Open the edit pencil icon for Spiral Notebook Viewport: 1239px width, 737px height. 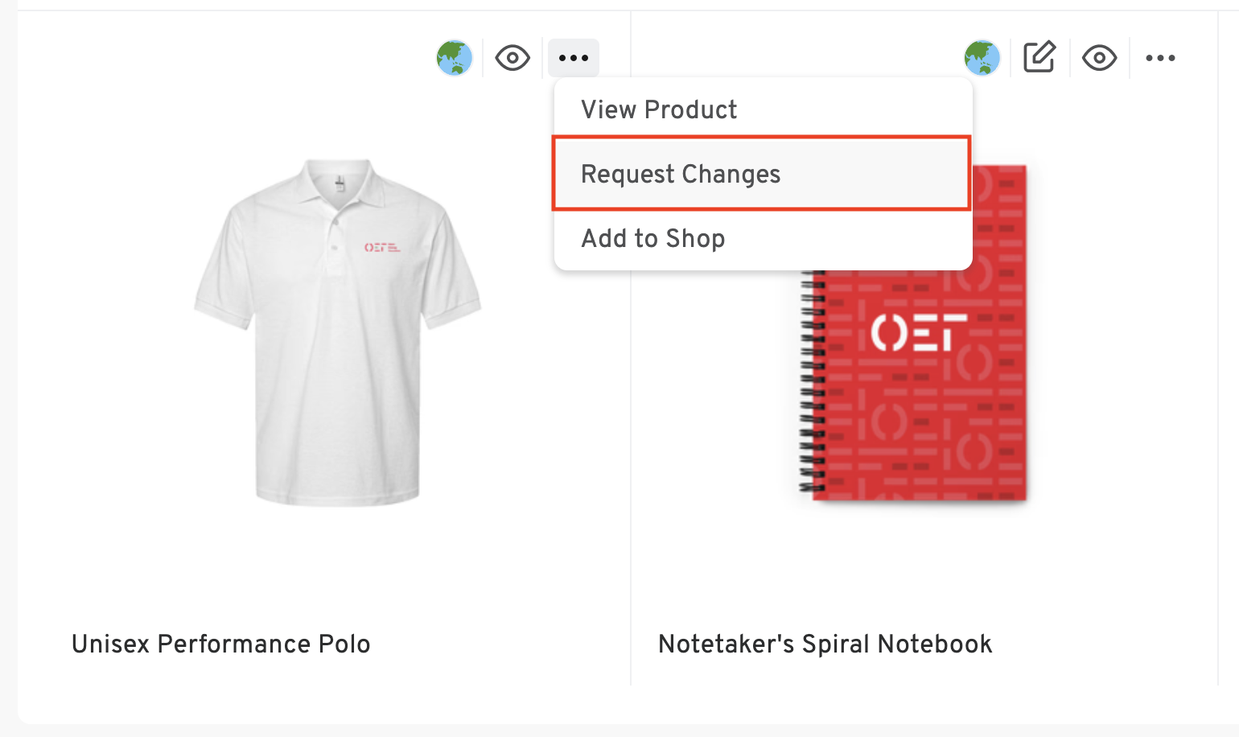1039,57
